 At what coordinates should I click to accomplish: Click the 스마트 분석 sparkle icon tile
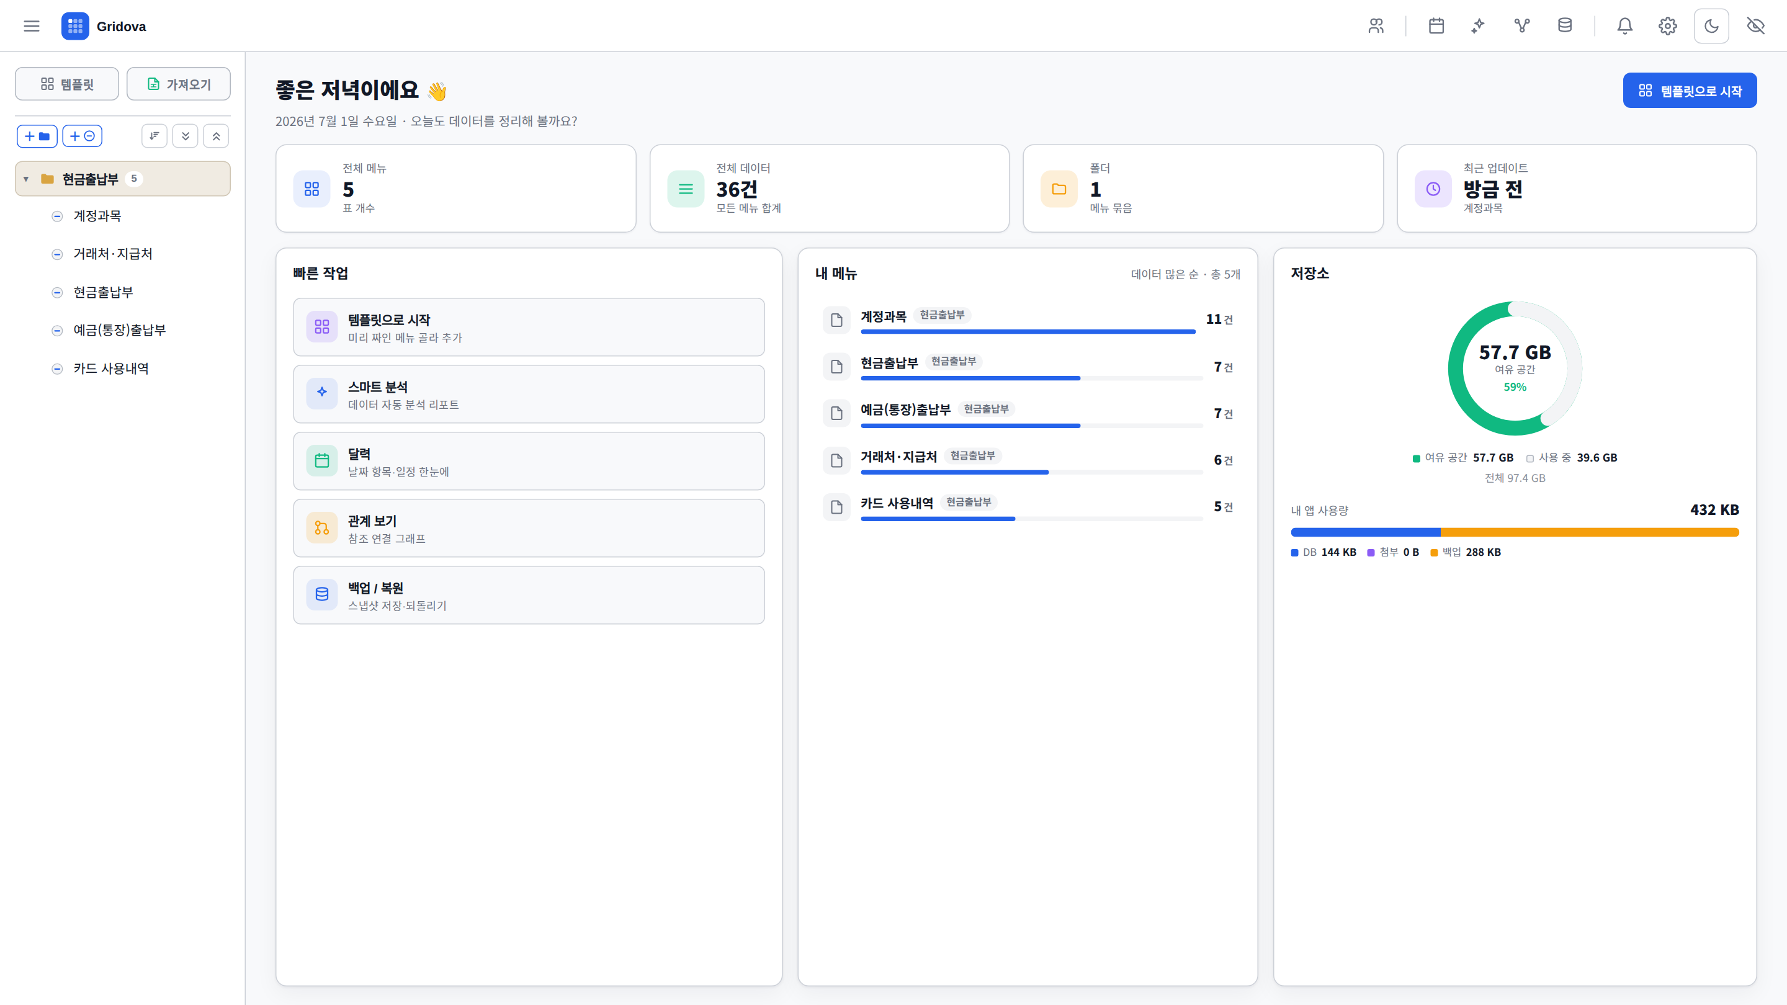[x=322, y=393]
